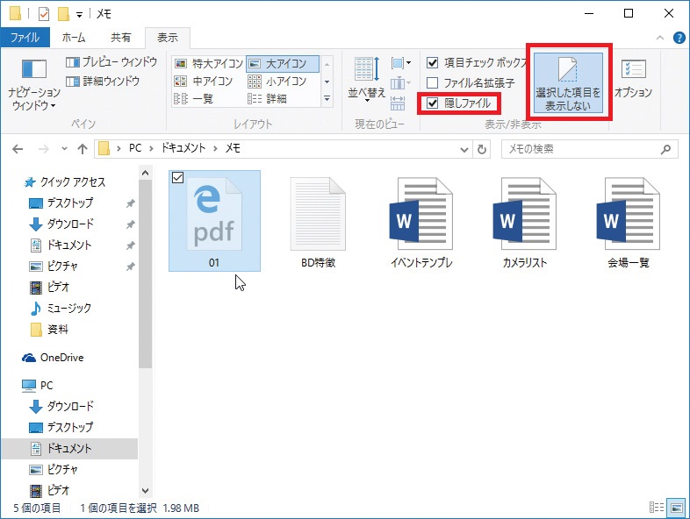
Task: Click 選択した項目を表示しない button
Action: click(x=568, y=82)
